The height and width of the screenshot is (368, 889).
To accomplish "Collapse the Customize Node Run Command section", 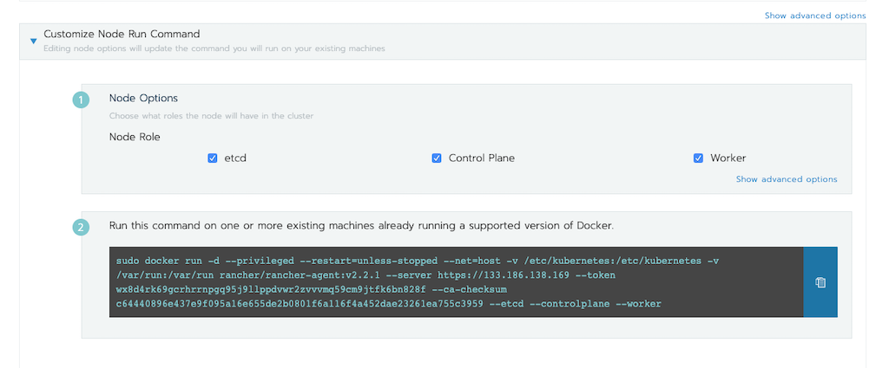I will click(34, 41).
